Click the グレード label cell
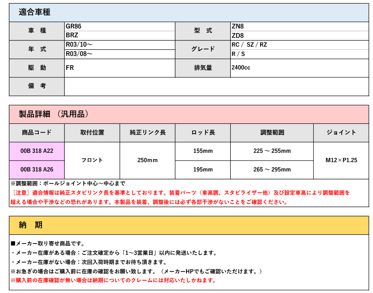Viewport: 373px width, 293px height. tap(203, 49)
